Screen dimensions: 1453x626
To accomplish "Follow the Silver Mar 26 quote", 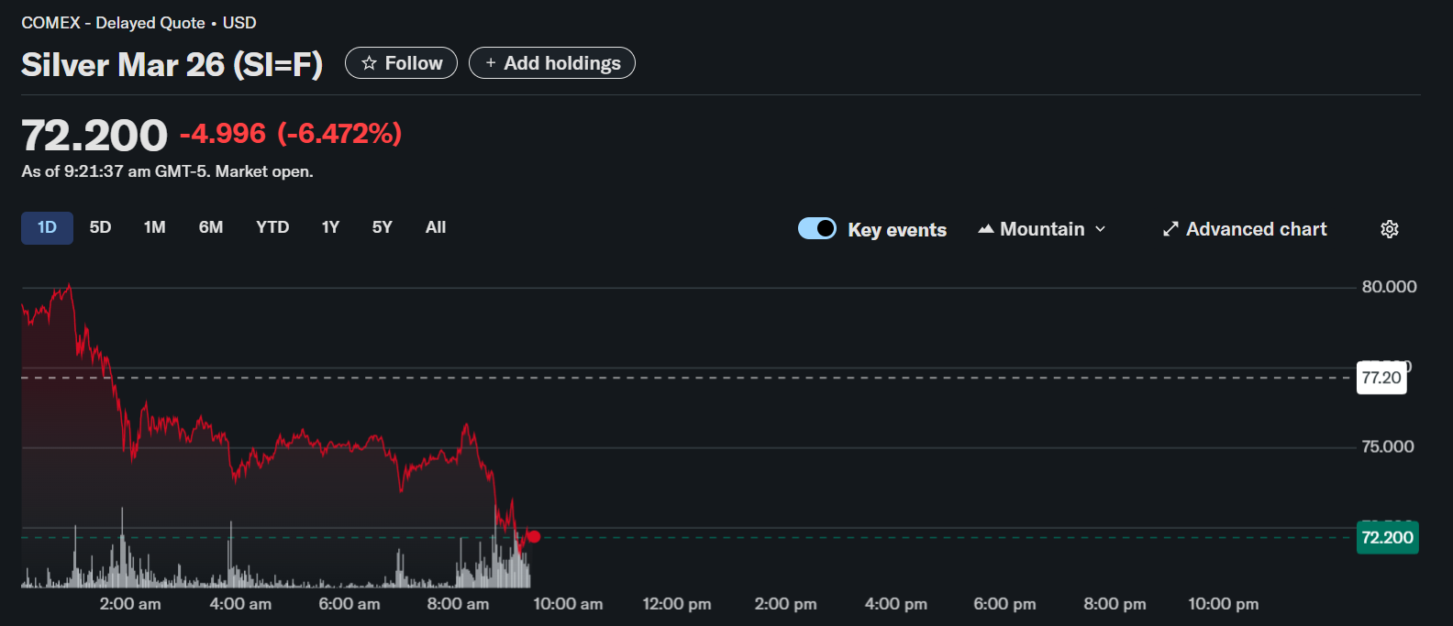I will tap(401, 63).
